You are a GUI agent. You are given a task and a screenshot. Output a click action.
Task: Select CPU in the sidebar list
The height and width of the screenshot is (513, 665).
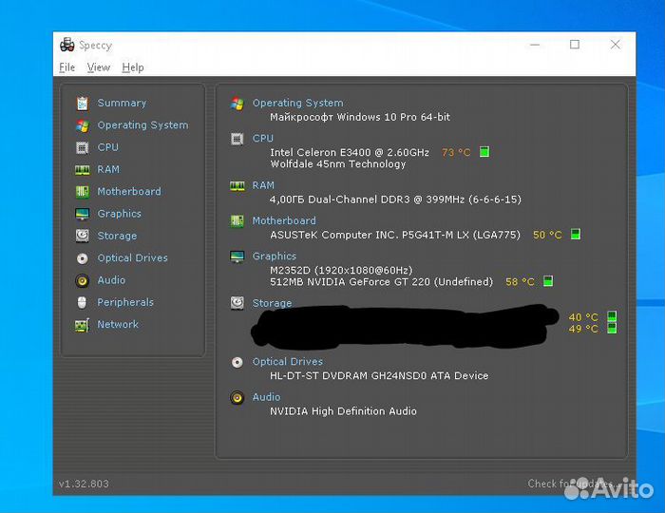(x=107, y=147)
